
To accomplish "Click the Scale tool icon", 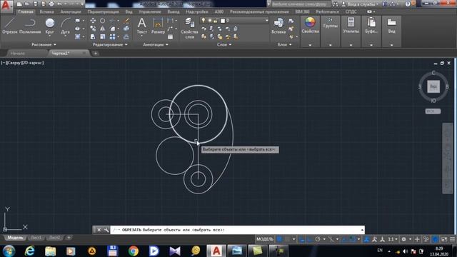I will point(103,36).
